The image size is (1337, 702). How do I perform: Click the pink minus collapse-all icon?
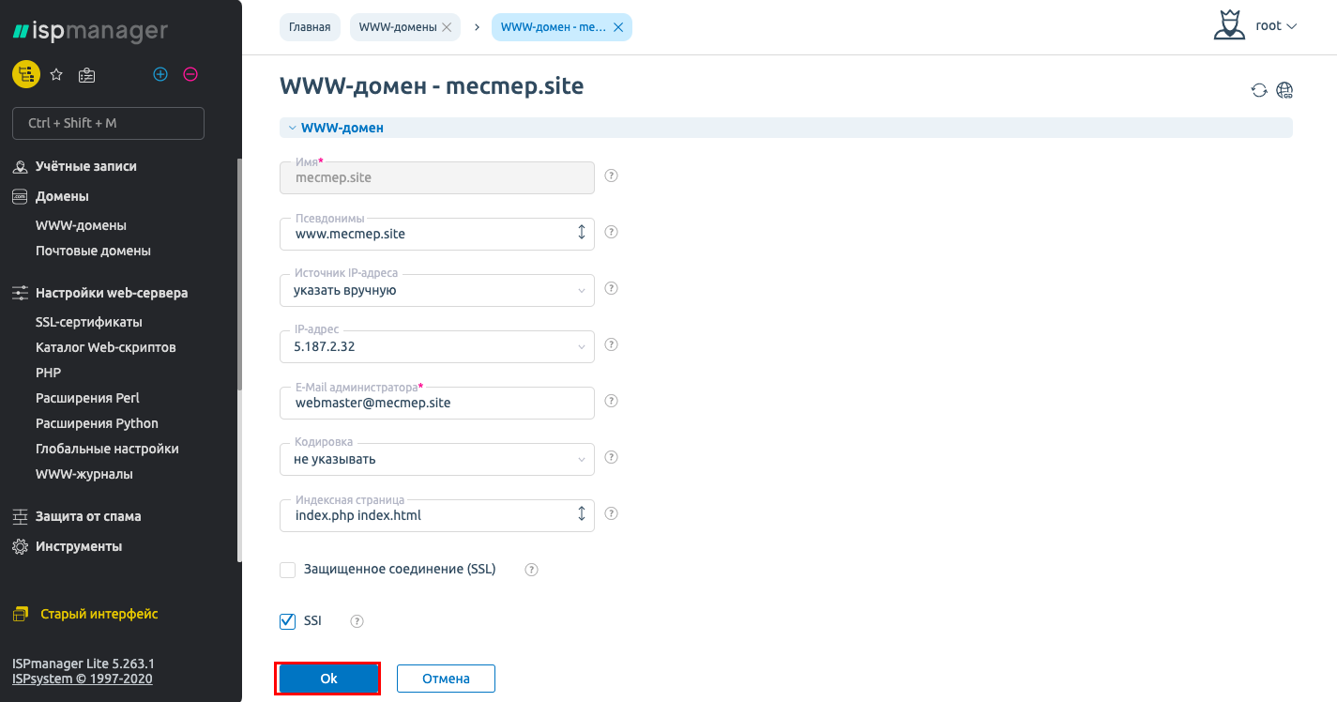tap(190, 74)
